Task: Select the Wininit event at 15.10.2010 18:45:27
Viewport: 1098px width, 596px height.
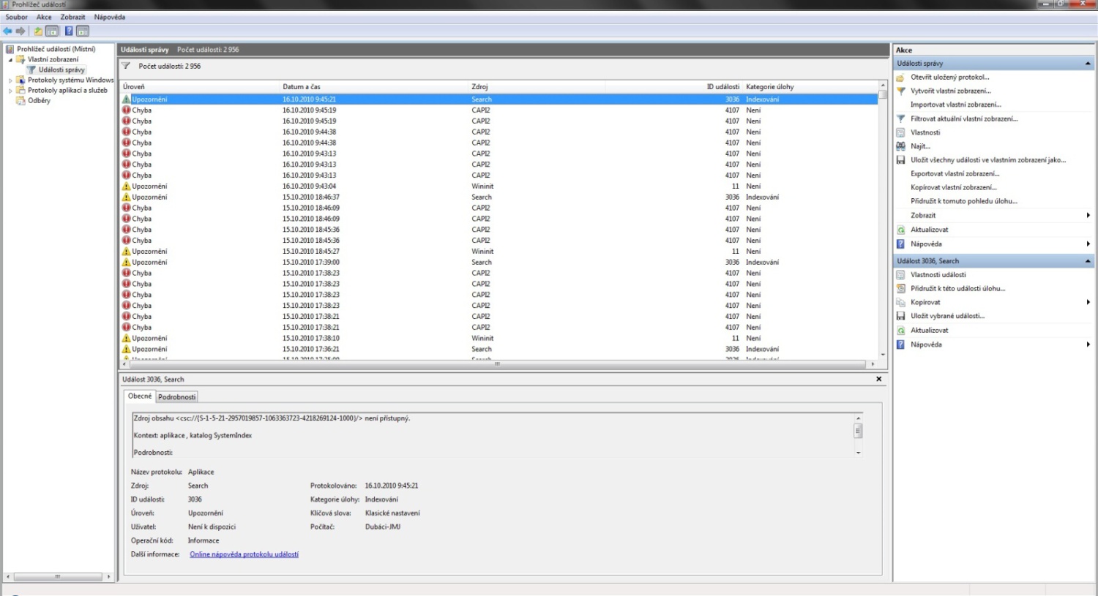Action: coord(498,252)
